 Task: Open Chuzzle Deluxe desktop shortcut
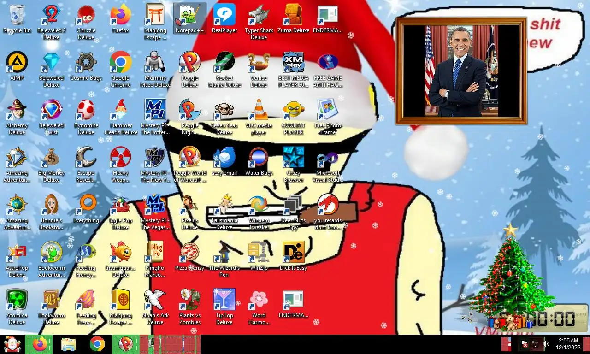pos(86,21)
